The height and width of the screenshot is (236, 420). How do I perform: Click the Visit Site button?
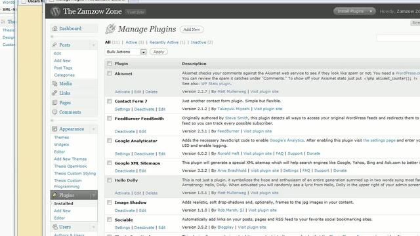(x=136, y=12)
